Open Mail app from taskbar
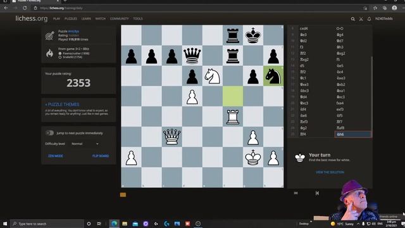Image resolution: width=405 pixels, height=228 pixels. tap(135, 224)
